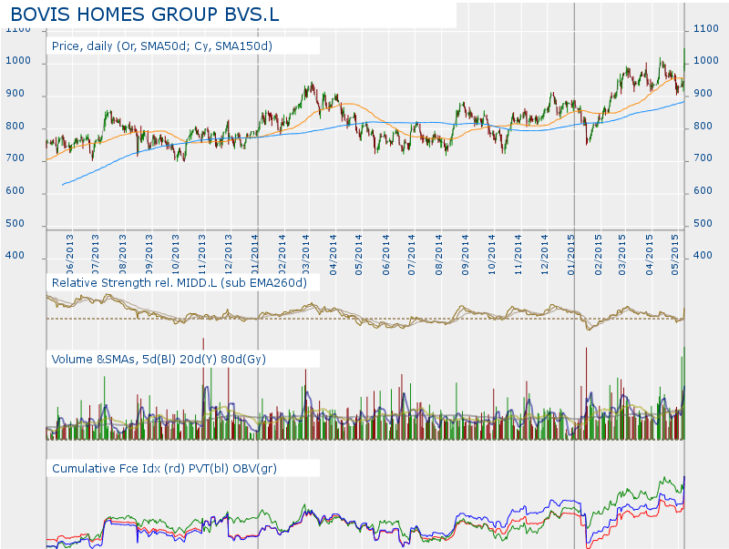Image resolution: width=729 pixels, height=549 pixels.
Task: Click the 05/2014 date axis label
Action: pyautogui.click(x=359, y=255)
